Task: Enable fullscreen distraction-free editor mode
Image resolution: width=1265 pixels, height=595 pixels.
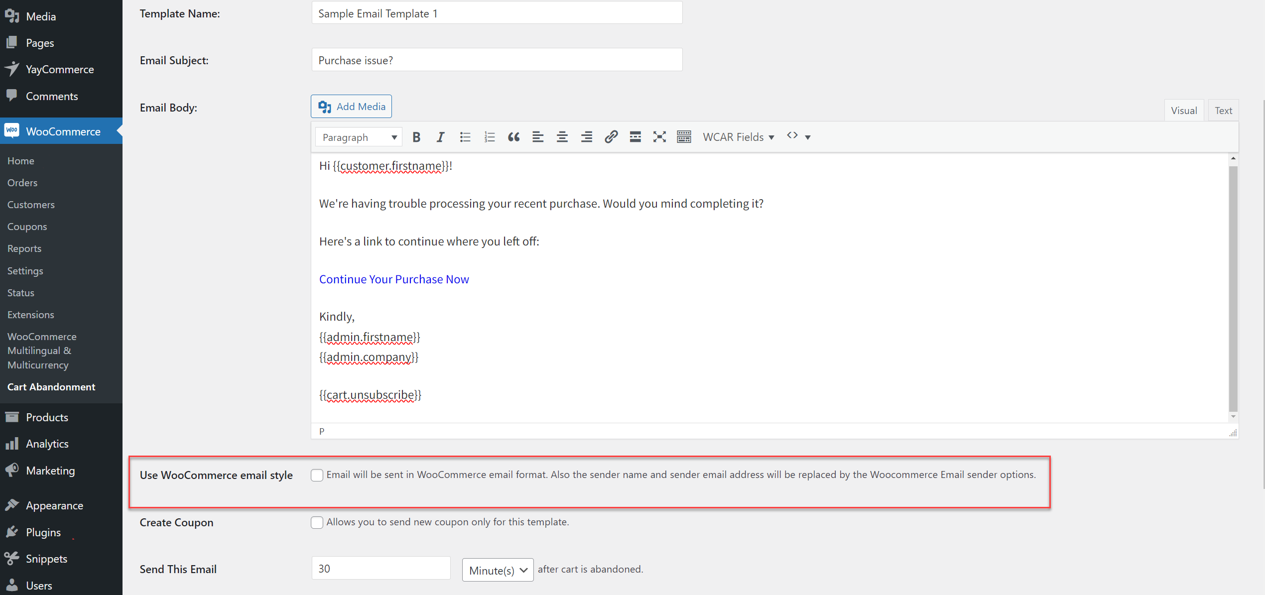Action: pyautogui.click(x=659, y=137)
